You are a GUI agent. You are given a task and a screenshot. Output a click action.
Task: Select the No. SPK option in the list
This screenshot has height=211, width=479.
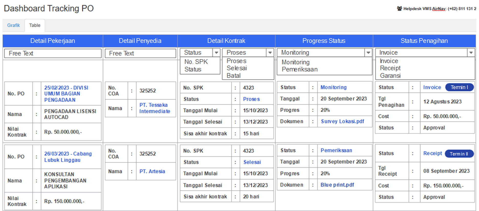[x=196, y=62]
